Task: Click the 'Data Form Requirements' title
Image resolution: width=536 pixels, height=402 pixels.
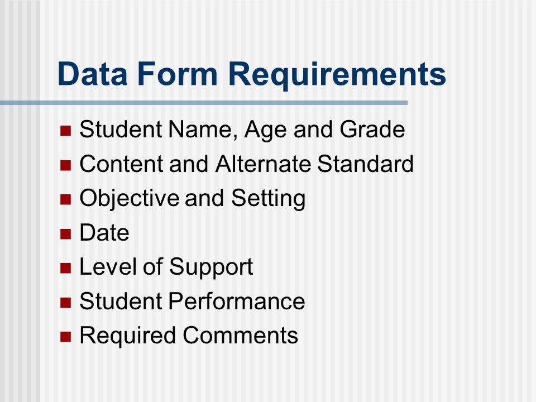Action: 252,74
